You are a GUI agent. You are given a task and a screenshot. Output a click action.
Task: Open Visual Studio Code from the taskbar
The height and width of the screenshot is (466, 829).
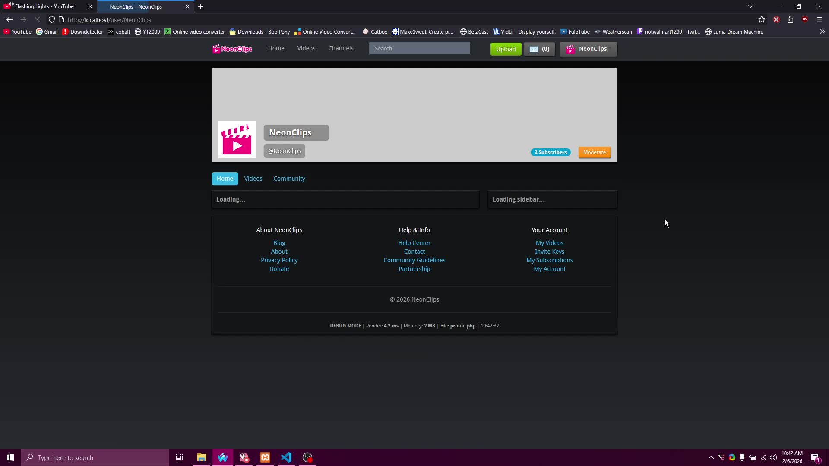[x=286, y=457]
